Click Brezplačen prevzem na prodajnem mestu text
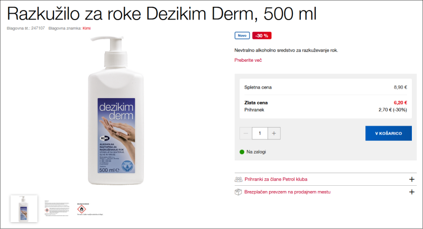Screen dimensions: 423x229 [x=287, y=192]
